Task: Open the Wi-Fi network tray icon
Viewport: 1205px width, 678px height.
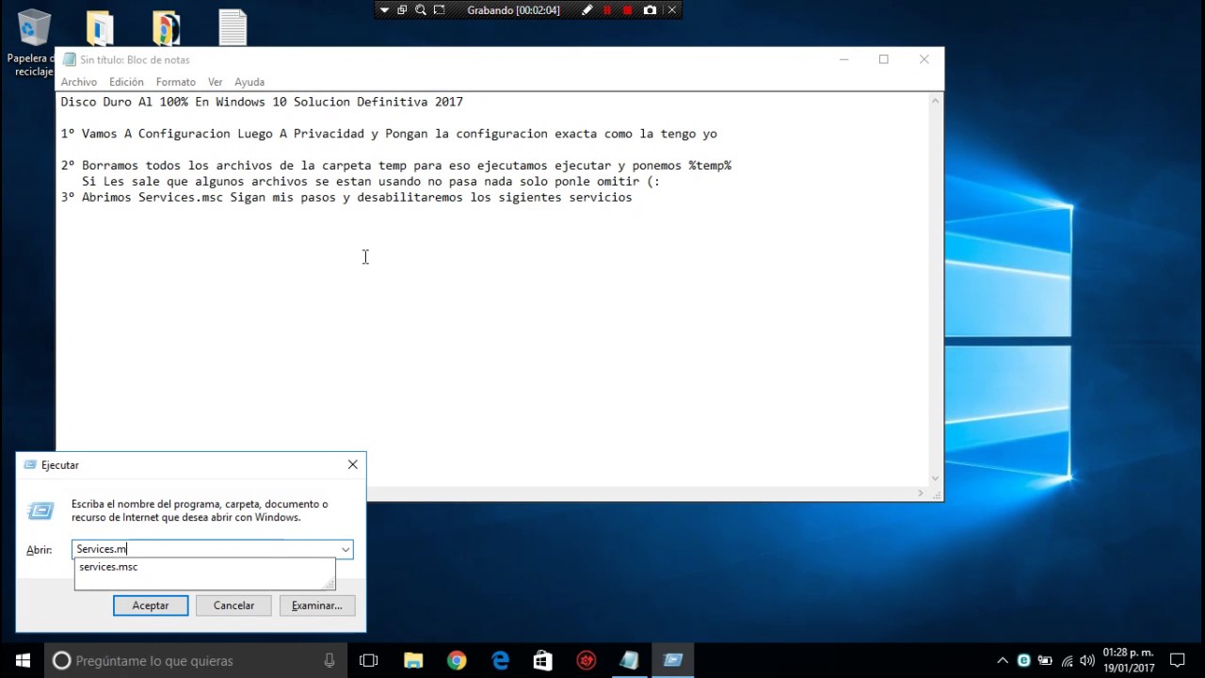Action: click(1067, 660)
